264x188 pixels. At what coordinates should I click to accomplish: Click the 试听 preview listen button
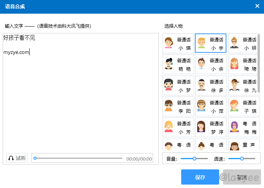coord(17,158)
